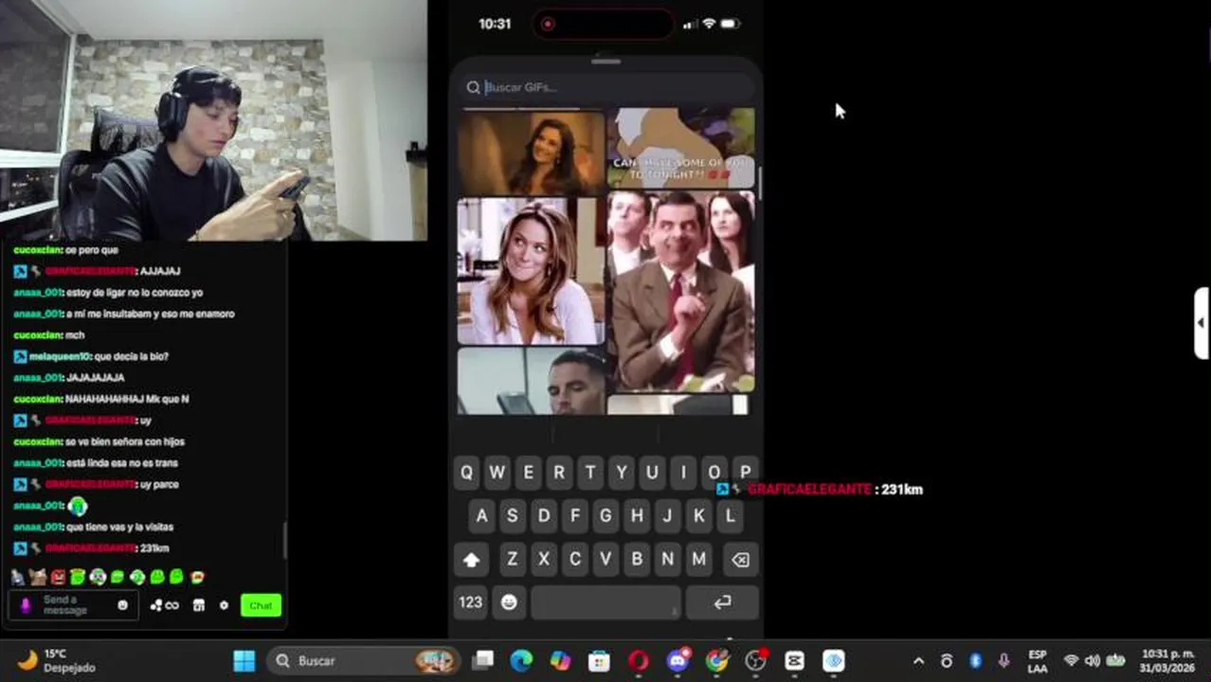Tap the backspace key on phone keyboard

[x=740, y=560]
